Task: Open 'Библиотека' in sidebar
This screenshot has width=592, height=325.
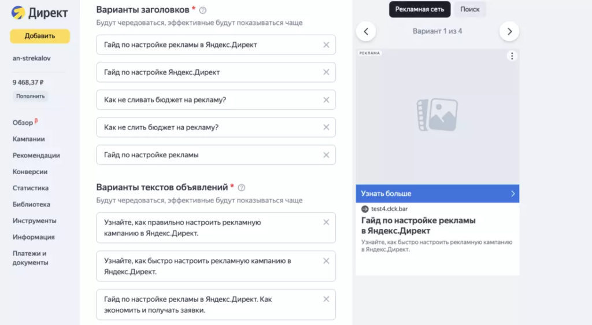Action: point(31,204)
